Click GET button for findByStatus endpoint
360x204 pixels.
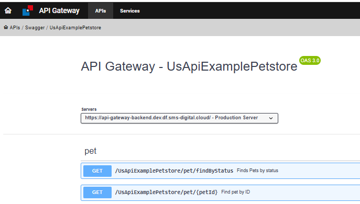pyautogui.click(x=97, y=171)
